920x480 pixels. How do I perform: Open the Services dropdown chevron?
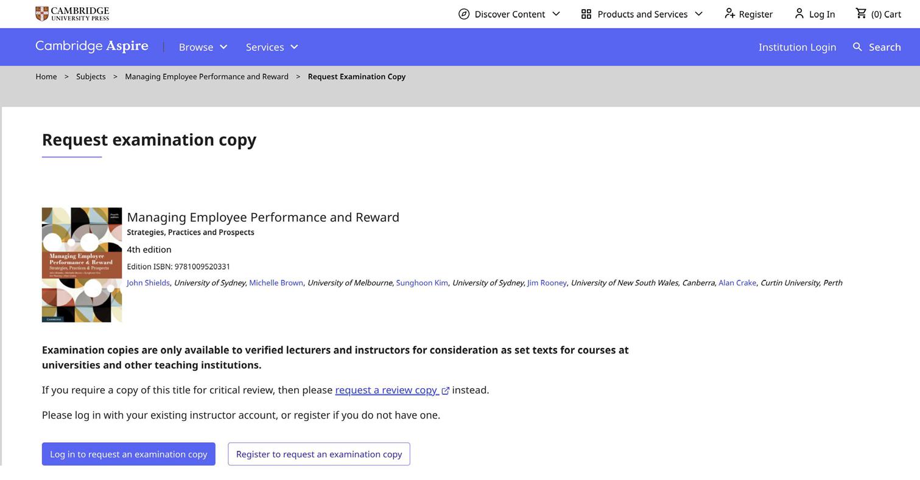point(295,47)
